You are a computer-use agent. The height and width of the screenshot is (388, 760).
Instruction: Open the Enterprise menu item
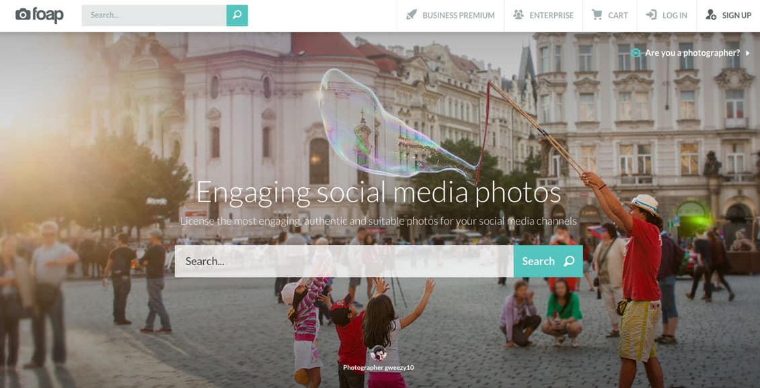543,15
